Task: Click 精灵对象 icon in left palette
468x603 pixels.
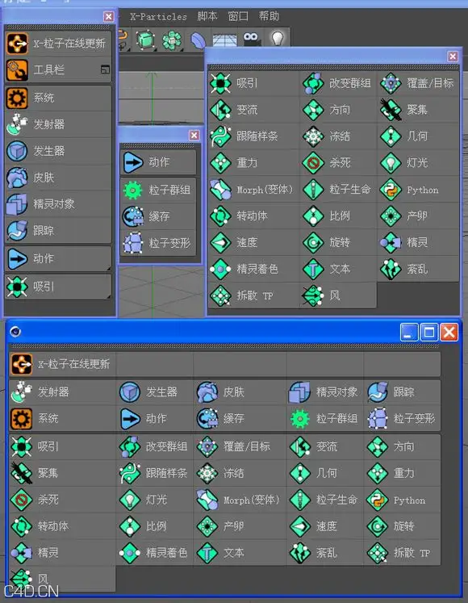Action: [17, 203]
